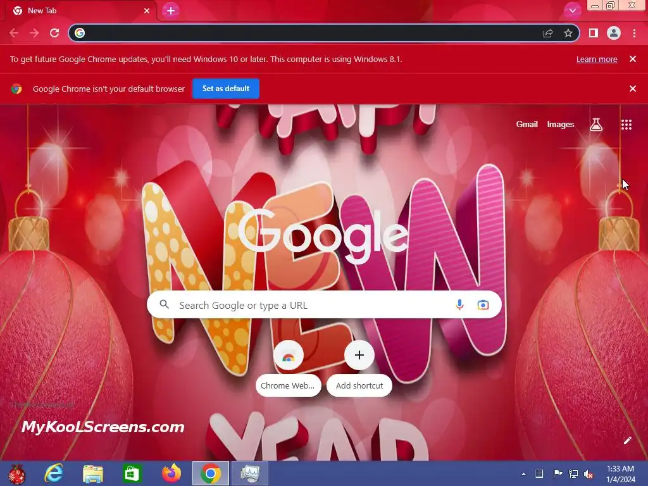This screenshot has height=486, width=648.
Task: Launch Internet Explorer from taskbar
Action: pyautogui.click(x=54, y=473)
